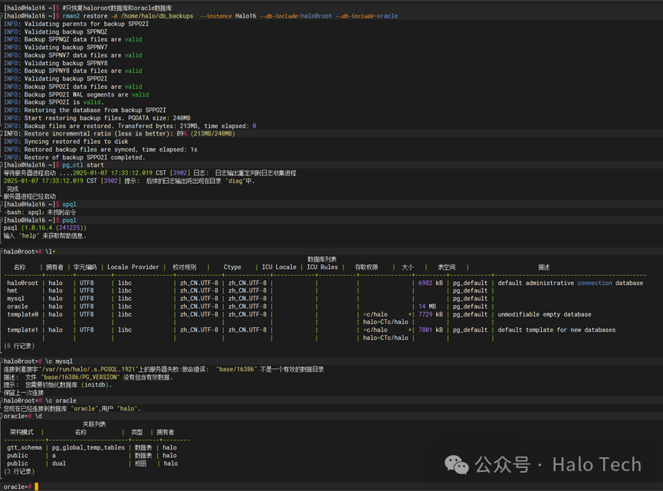Click the /home/halo/db_backups path in rman2 command

point(157,16)
